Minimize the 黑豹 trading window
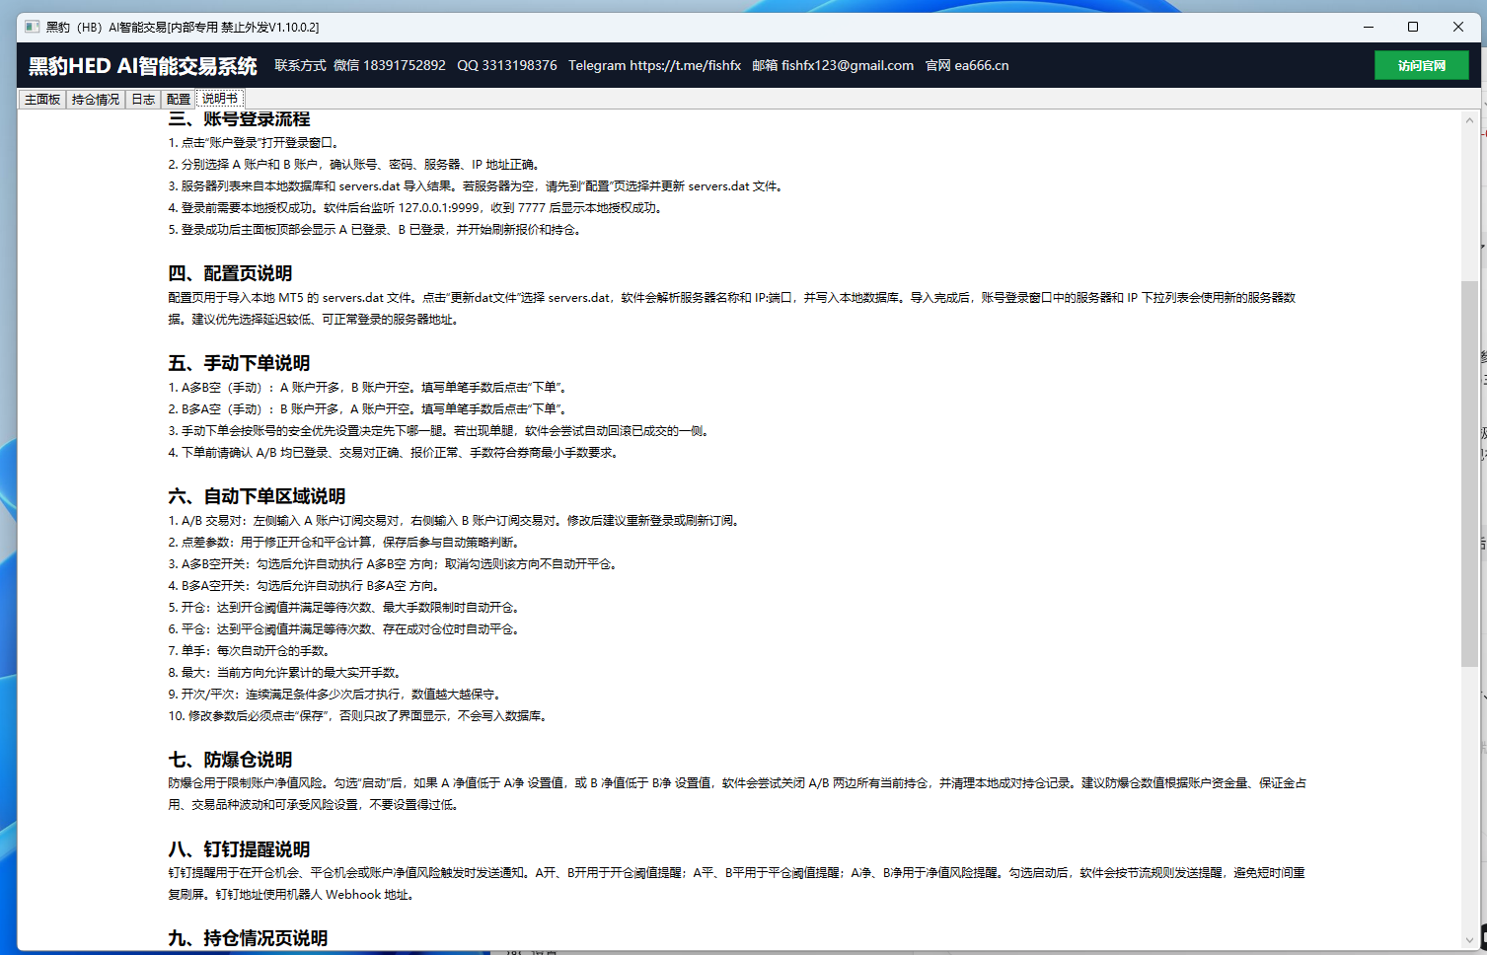The width and height of the screenshot is (1487, 955). tap(1369, 27)
